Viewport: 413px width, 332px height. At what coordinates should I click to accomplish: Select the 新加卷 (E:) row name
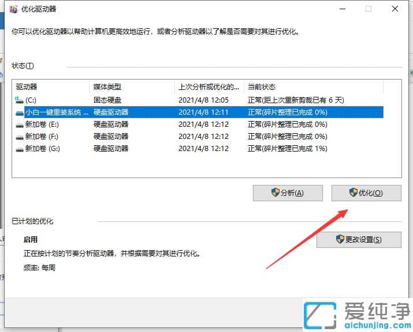point(42,124)
